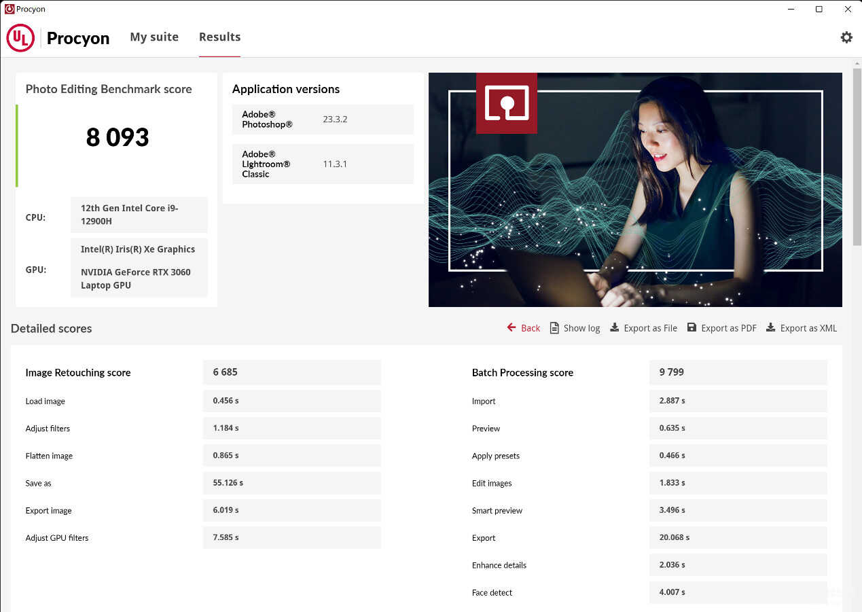Click Load image value 0.456 s
Screen dimensions: 862x612
292,401
